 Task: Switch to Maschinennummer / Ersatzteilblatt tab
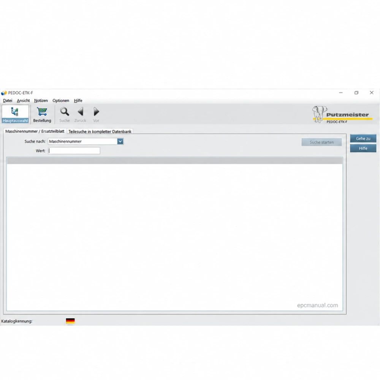(x=35, y=131)
